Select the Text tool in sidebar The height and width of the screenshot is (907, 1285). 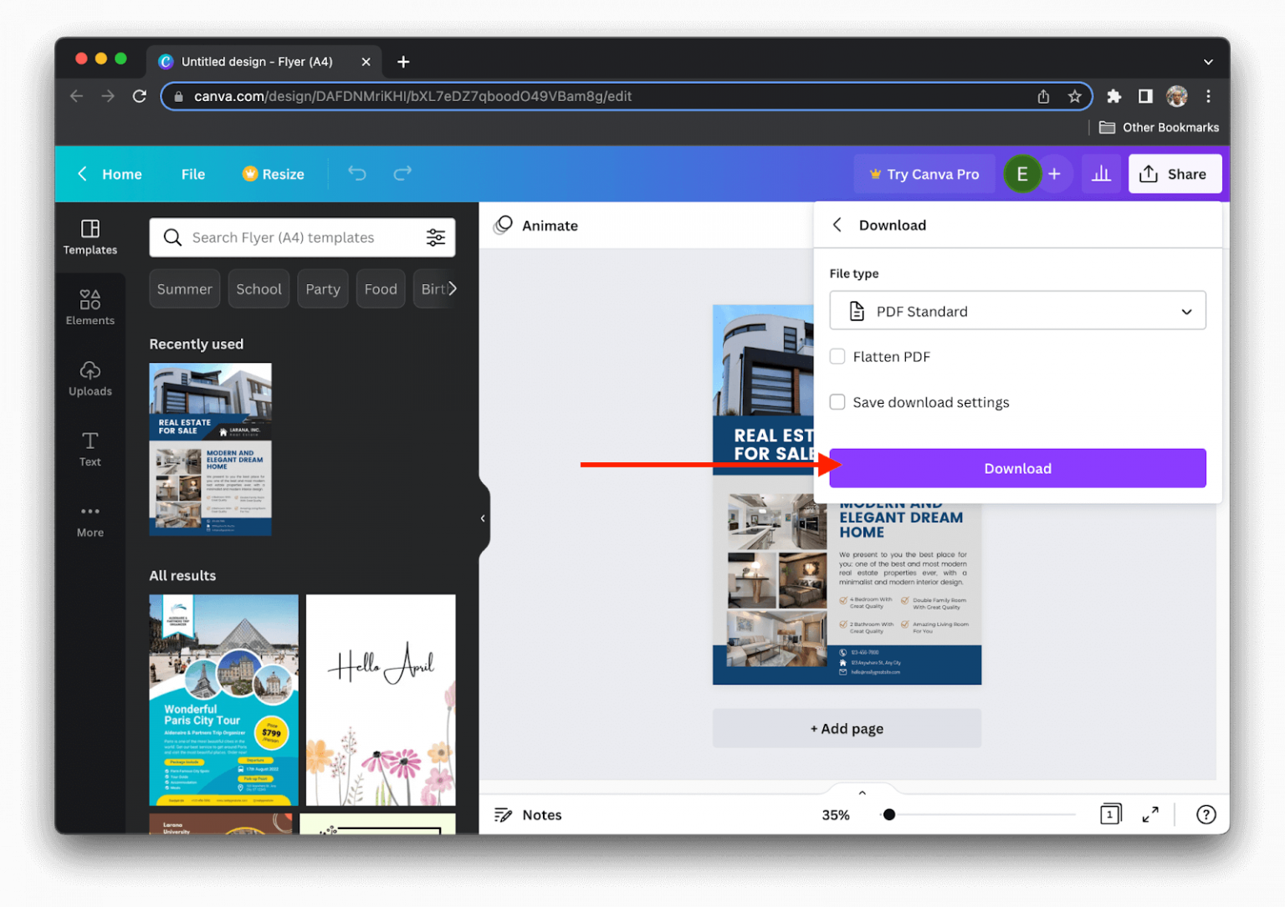coord(90,449)
